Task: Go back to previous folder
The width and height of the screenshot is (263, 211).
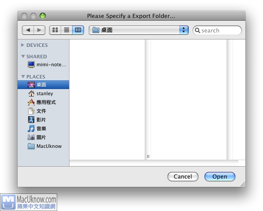Action: point(28,30)
